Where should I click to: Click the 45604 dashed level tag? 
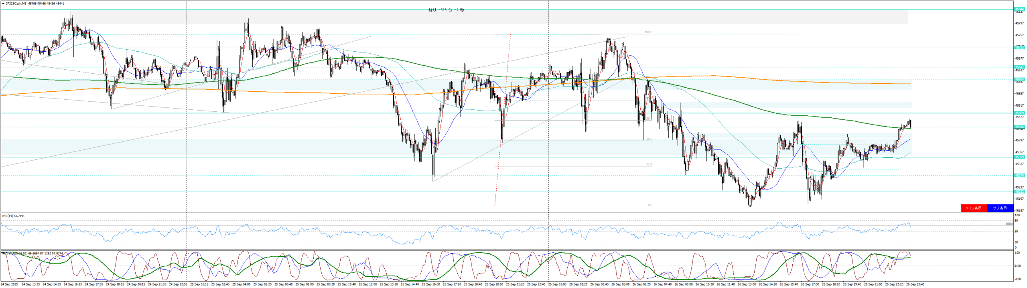click(x=1019, y=80)
